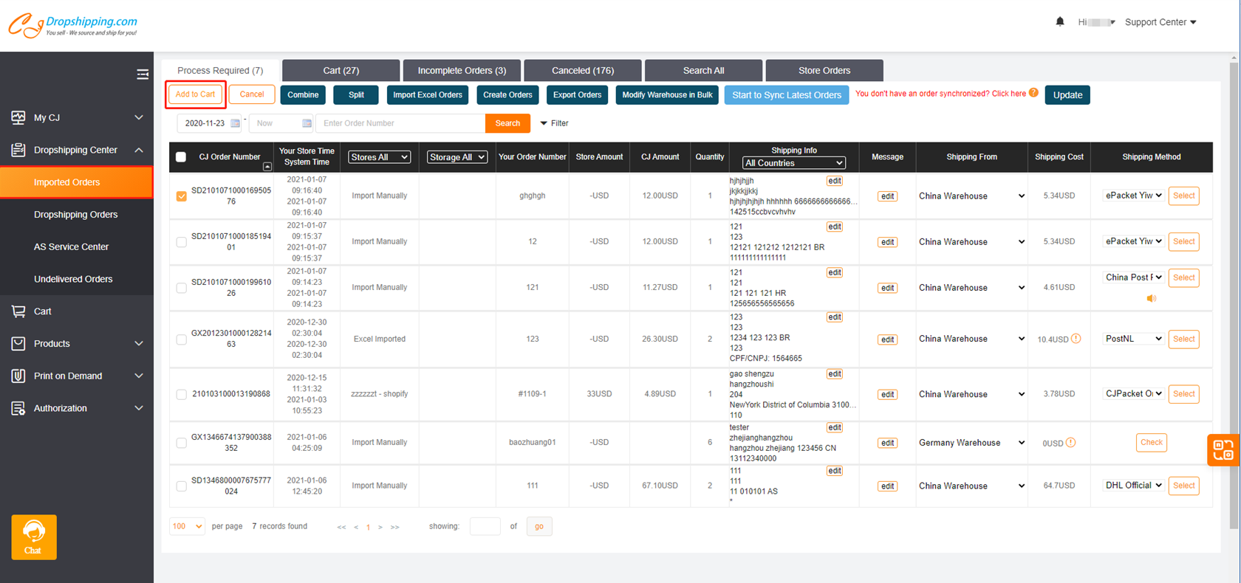The height and width of the screenshot is (583, 1241).
Task: Check the order with number 123 checkbox
Action: pyautogui.click(x=181, y=339)
